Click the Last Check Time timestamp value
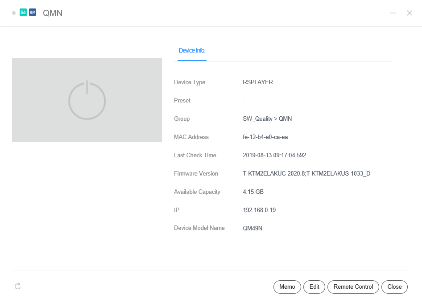 (274, 156)
